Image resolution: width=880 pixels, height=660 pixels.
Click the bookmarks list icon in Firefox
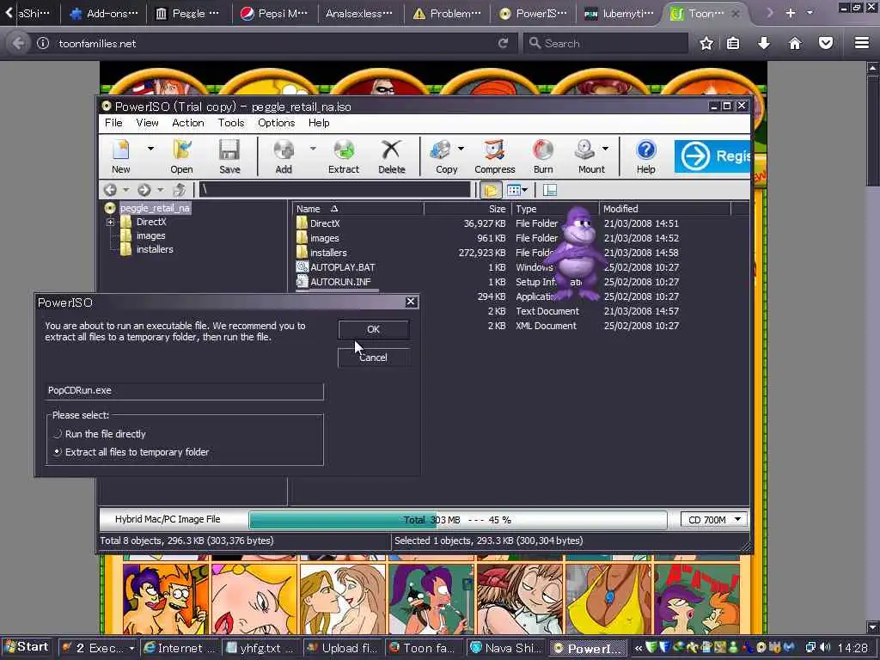click(x=733, y=43)
